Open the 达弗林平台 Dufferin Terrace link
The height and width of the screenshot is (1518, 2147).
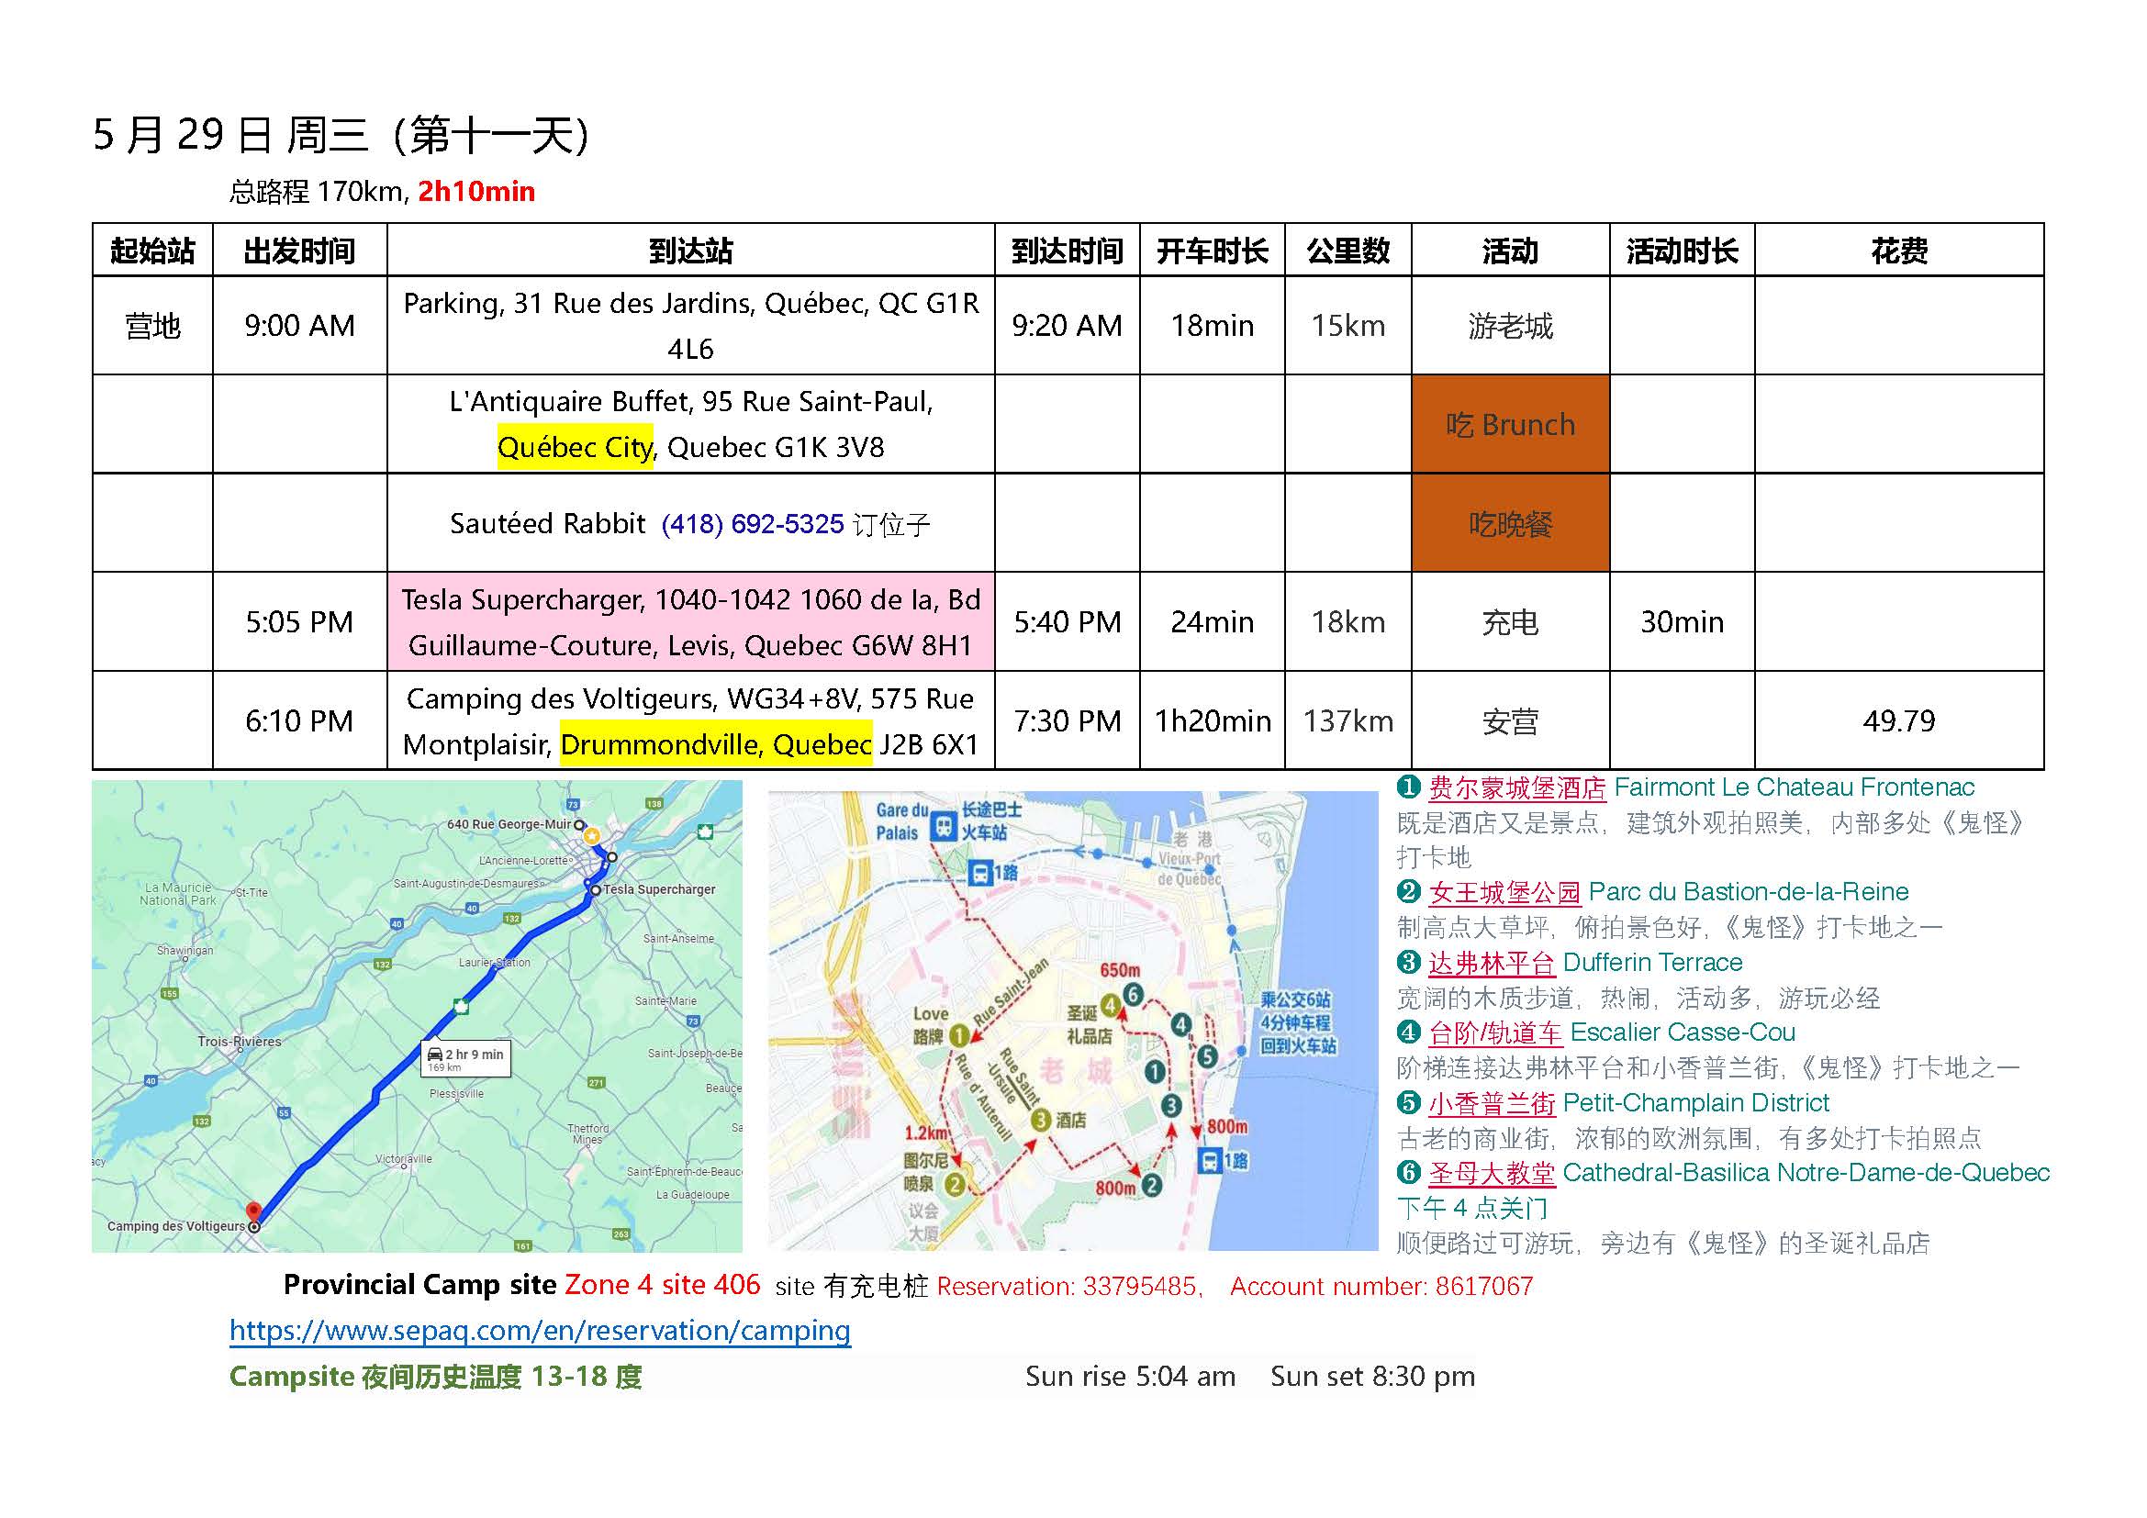tap(1491, 963)
